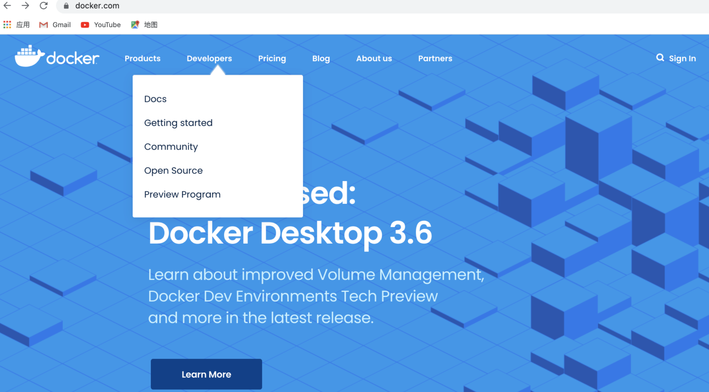Screen dimensions: 709x392
Task: Go to the Pricing page
Action: click(x=272, y=59)
